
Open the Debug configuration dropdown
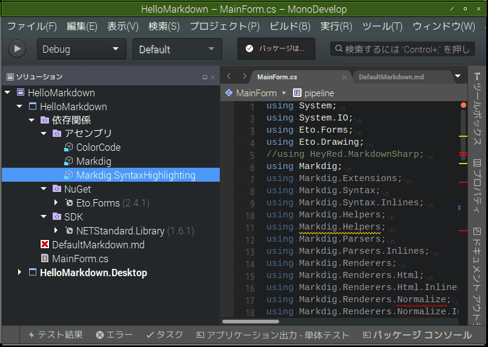(x=82, y=49)
